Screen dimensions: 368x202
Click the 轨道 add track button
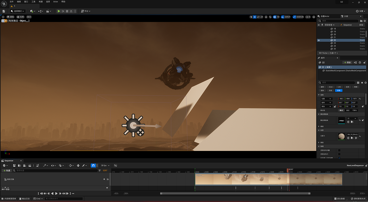[7, 170]
